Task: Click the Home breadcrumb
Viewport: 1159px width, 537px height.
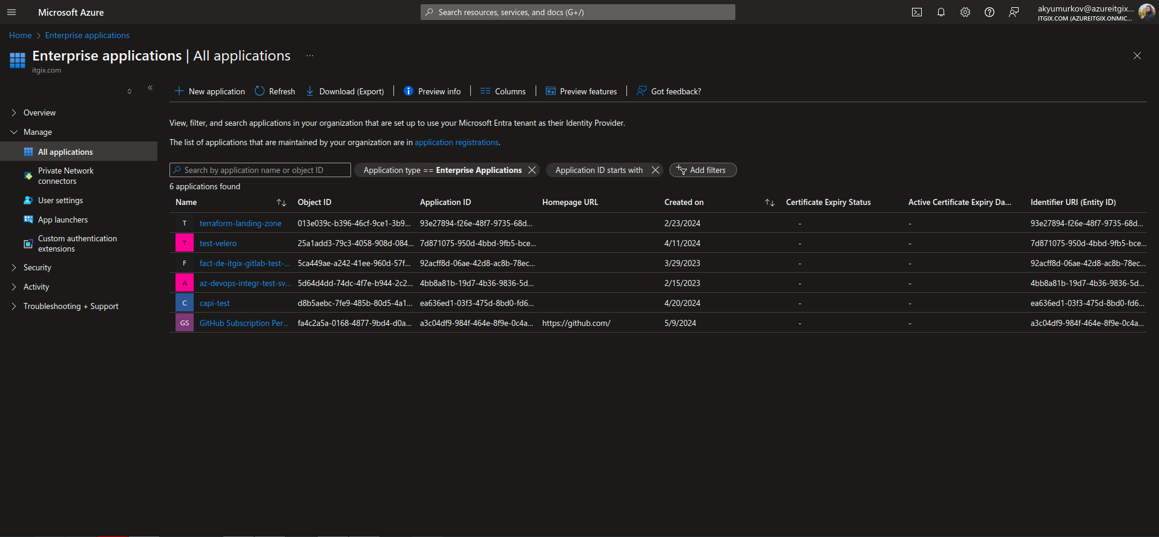Action: [x=20, y=35]
